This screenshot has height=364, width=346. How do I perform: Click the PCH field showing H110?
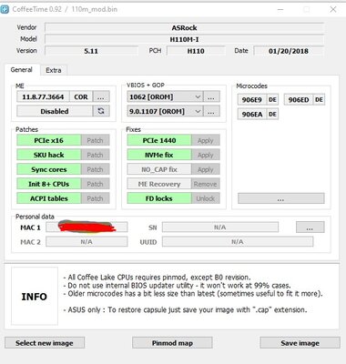(196, 51)
